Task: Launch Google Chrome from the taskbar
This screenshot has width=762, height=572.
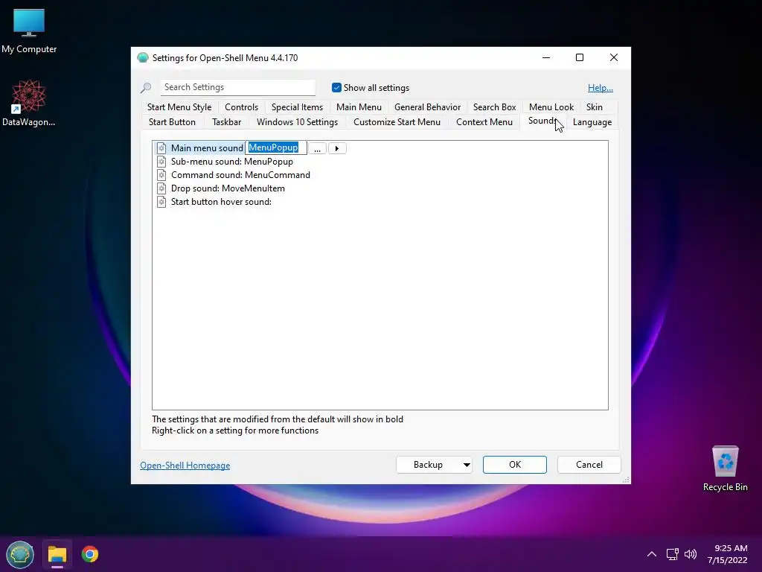Action: point(90,554)
